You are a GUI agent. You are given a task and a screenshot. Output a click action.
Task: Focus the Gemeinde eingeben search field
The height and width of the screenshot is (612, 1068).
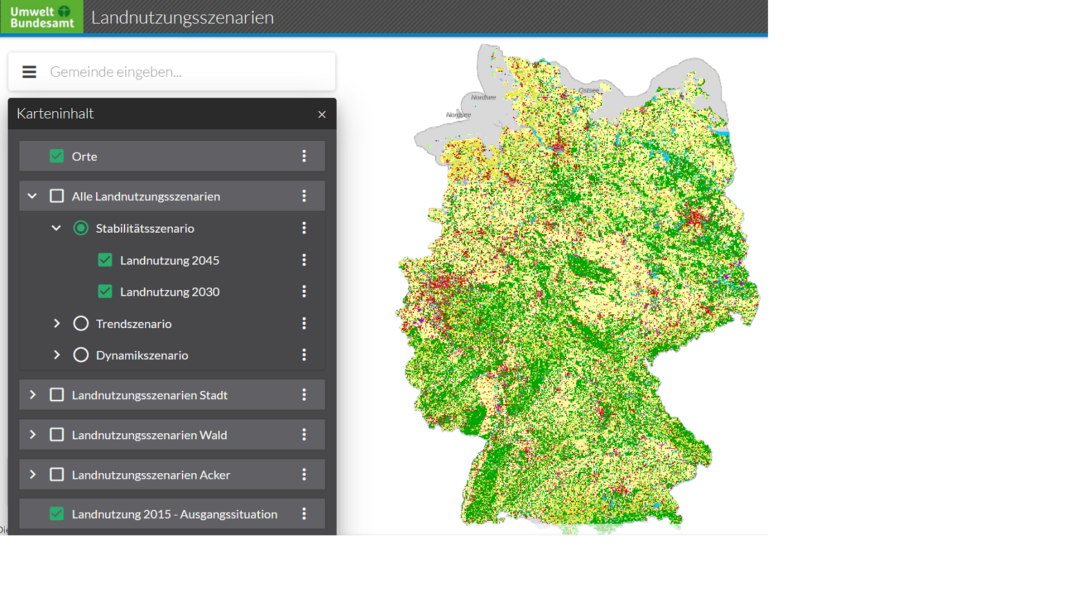(x=187, y=72)
